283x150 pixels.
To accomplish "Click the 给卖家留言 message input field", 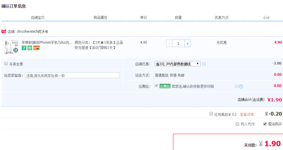I will [x=72, y=75].
